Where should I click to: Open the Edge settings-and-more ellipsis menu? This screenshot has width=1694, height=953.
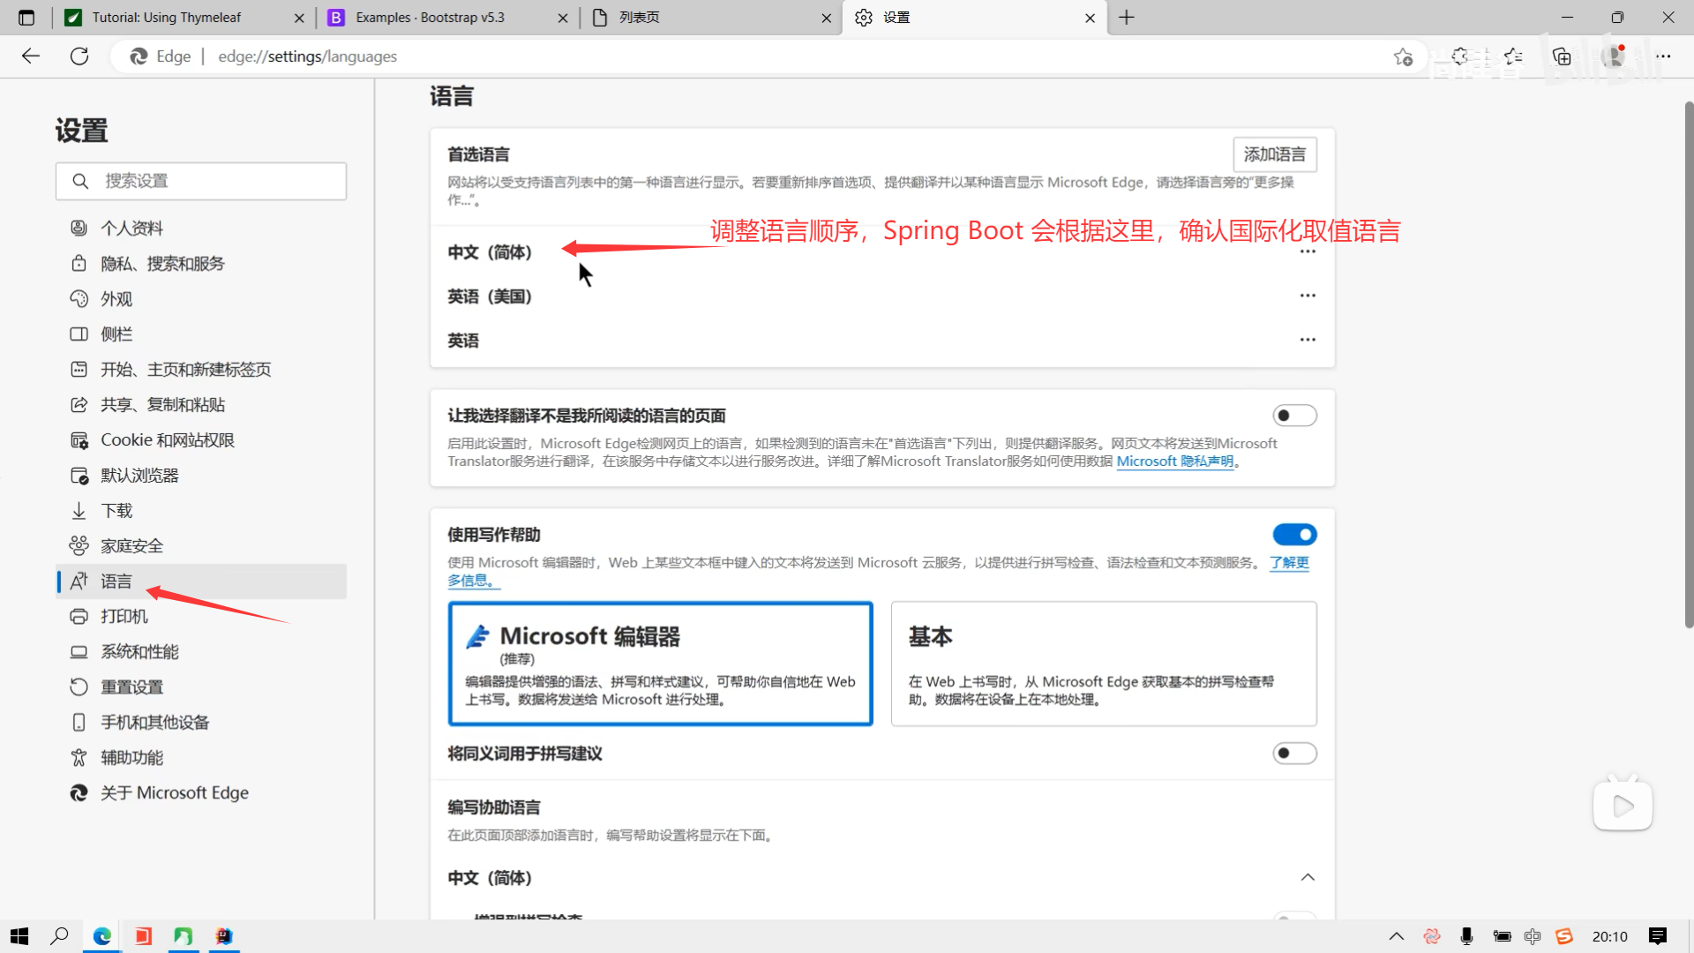[x=1663, y=56]
